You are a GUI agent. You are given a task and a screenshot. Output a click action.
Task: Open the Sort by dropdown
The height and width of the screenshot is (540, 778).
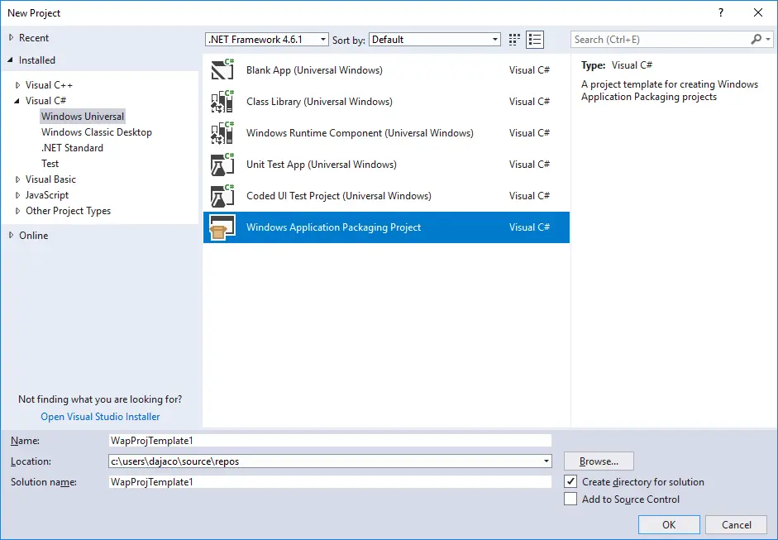click(x=493, y=39)
